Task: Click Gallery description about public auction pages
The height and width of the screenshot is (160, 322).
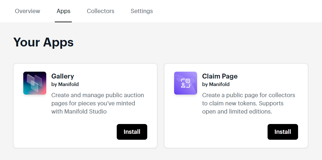Action: (x=97, y=103)
